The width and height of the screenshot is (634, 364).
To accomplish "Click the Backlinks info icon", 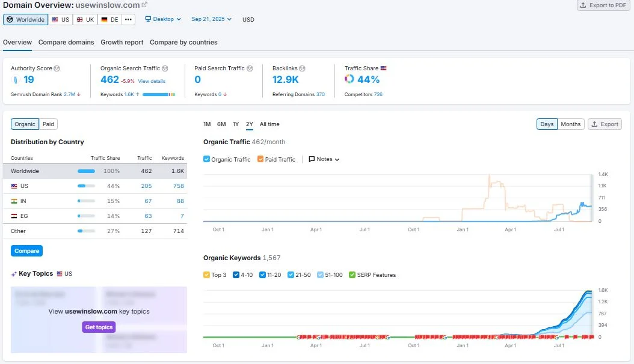I will (x=303, y=68).
